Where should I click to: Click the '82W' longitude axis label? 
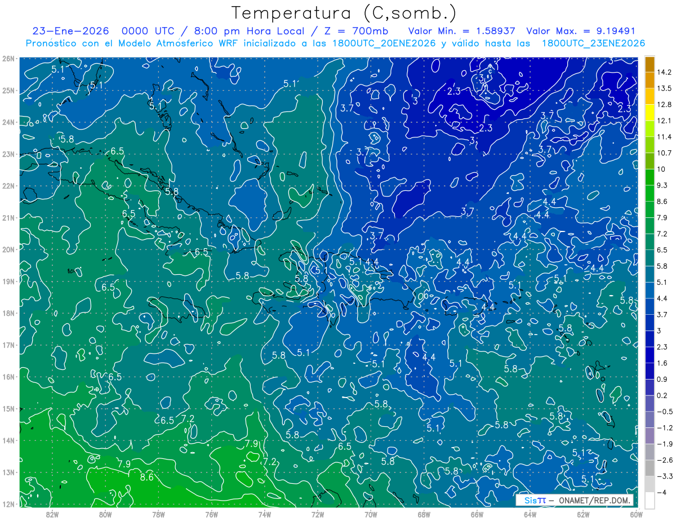tap(52, 514)
